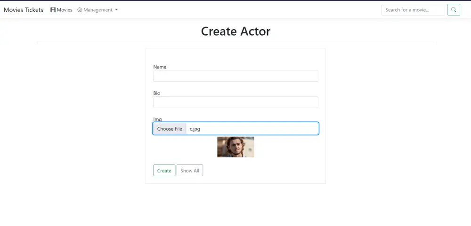Click the Bio field label
Screen dimensions: 471x226
coord(157,93)
